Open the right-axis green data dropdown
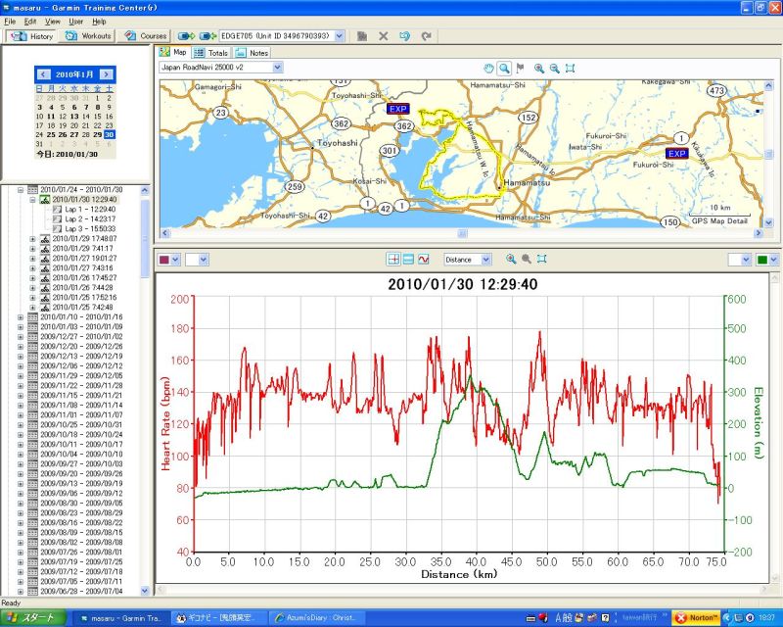 coord(773,260)
